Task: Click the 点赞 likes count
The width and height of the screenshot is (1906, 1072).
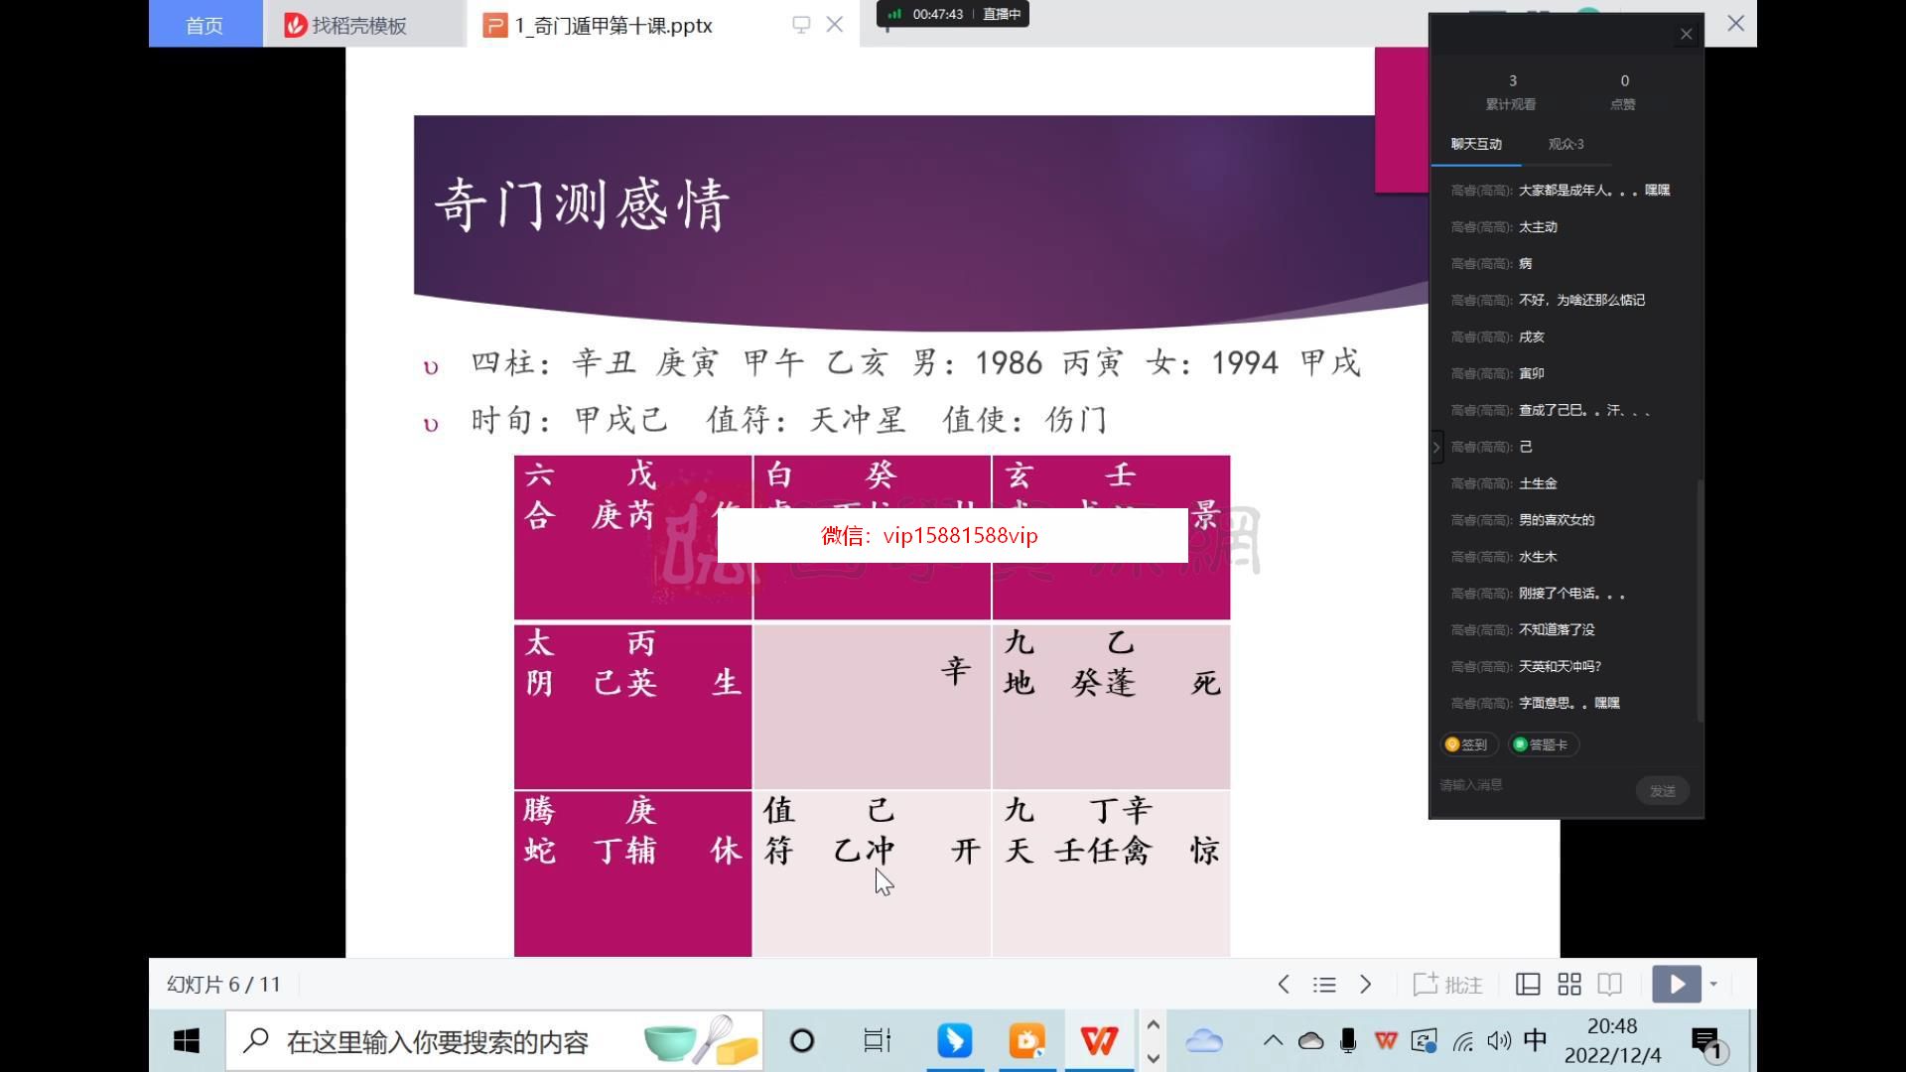Action: [1623, 91]
